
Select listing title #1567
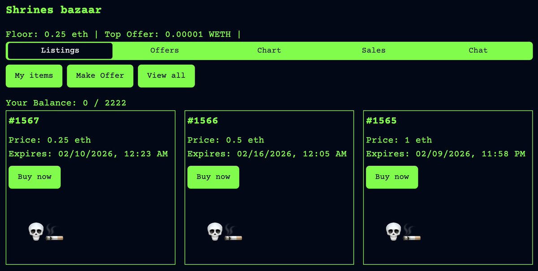pyautogui.click(x=24, y=120)
